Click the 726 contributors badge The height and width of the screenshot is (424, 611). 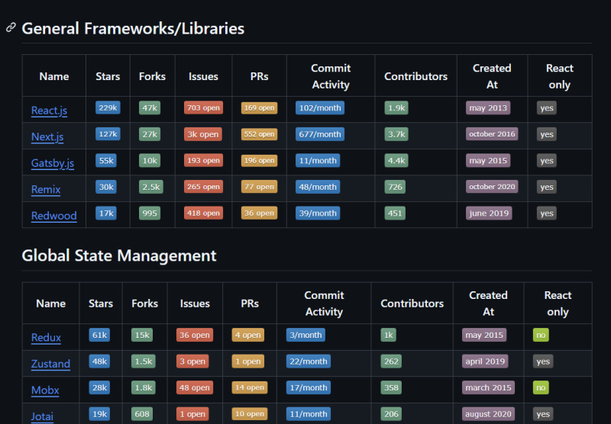[395, 187]
